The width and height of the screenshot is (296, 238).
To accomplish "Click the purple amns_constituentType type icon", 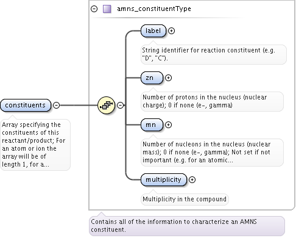I will pos(107,9).
